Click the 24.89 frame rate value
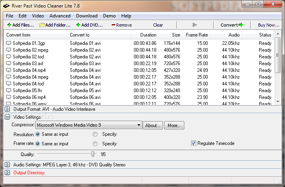 coord(203,70)
